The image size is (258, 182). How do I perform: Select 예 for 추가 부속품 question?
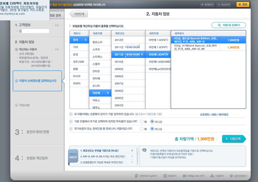142,122
